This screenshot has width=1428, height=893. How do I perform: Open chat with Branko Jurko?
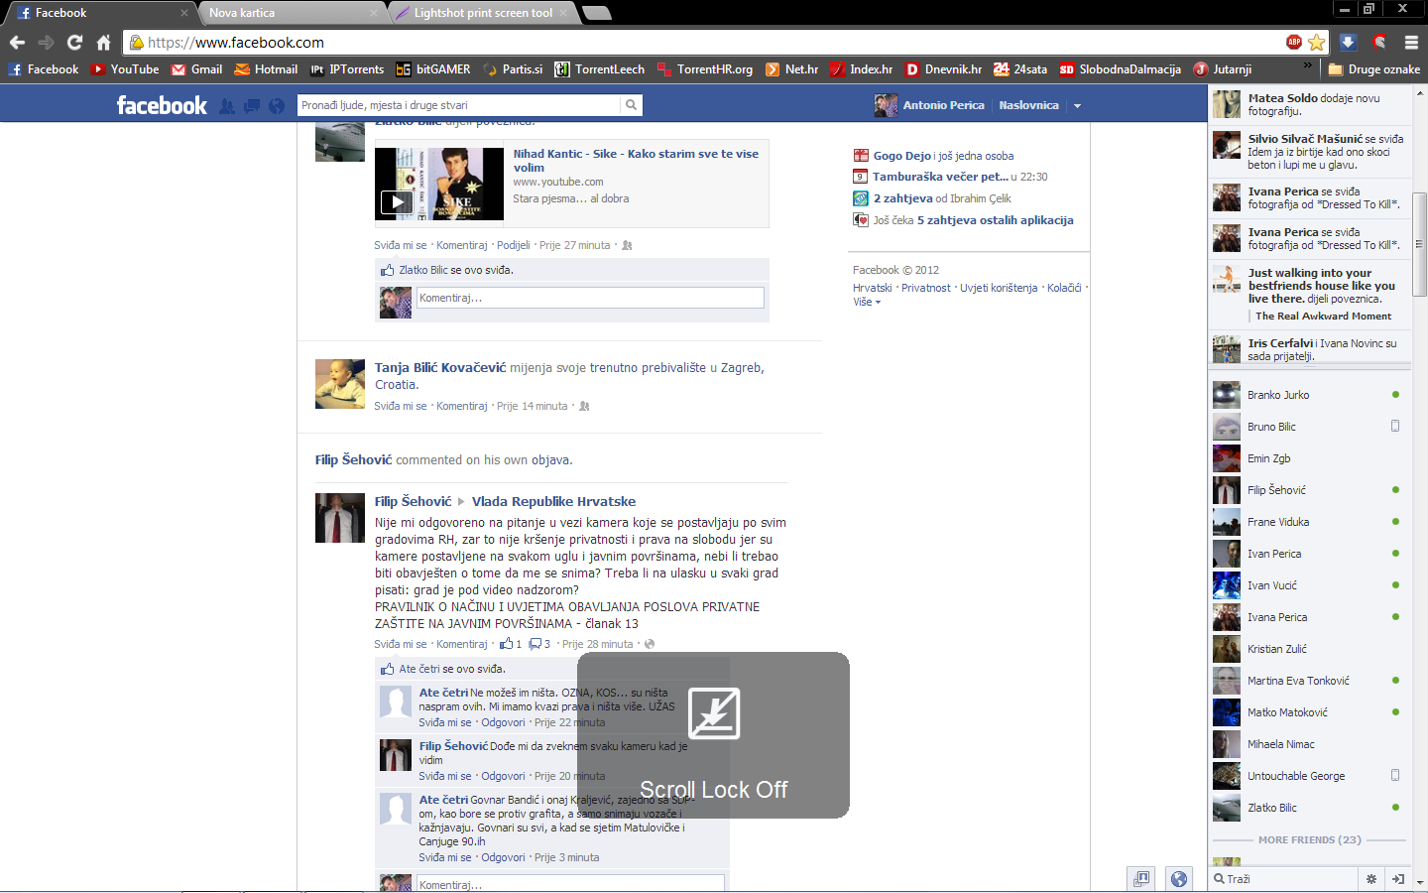[1307, 395]
